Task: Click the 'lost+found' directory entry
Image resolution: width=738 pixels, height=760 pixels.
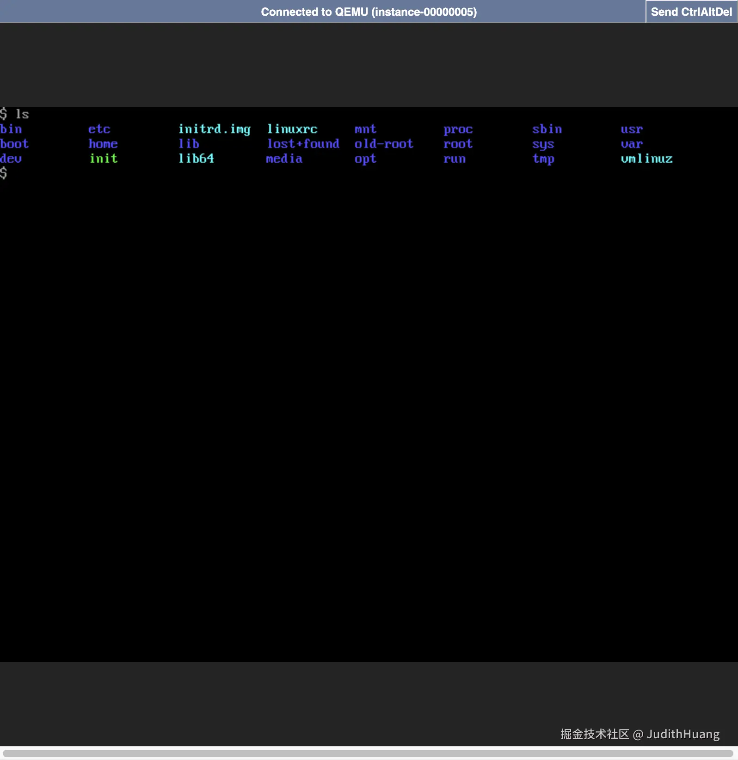Action: coord(303,144)
